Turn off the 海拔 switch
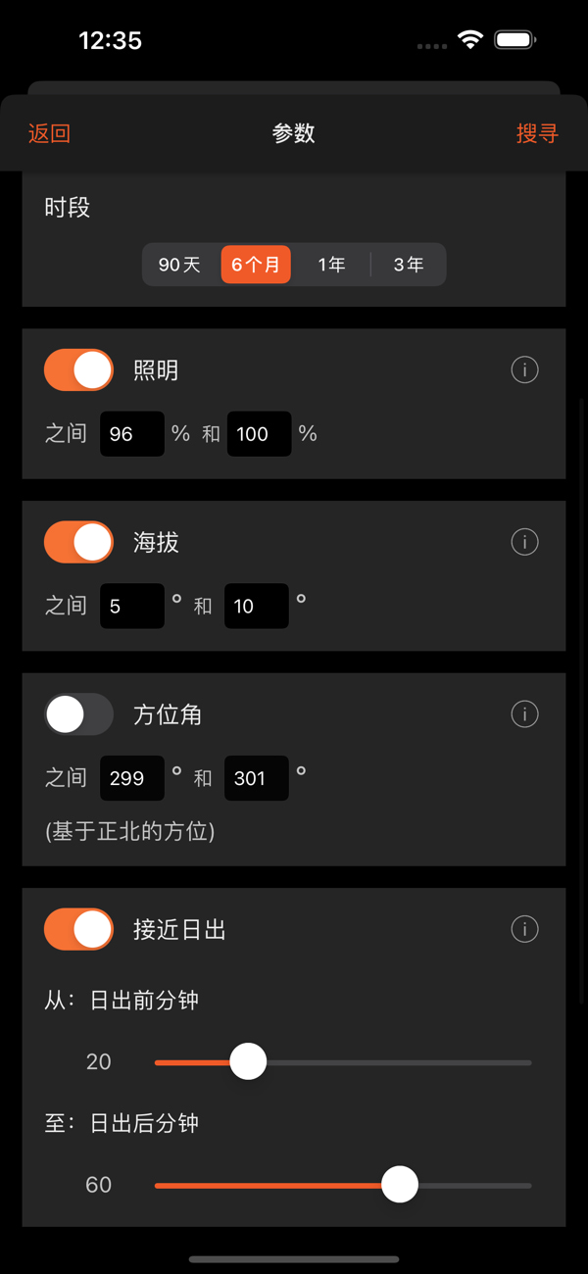The height and width of the screenshot is (1274, 588). pos(78,542)
